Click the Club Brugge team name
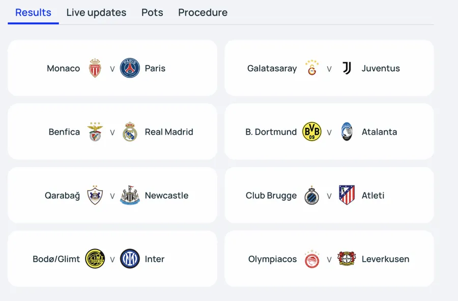Viewport: 458px width, 301px height. [271, 196]
